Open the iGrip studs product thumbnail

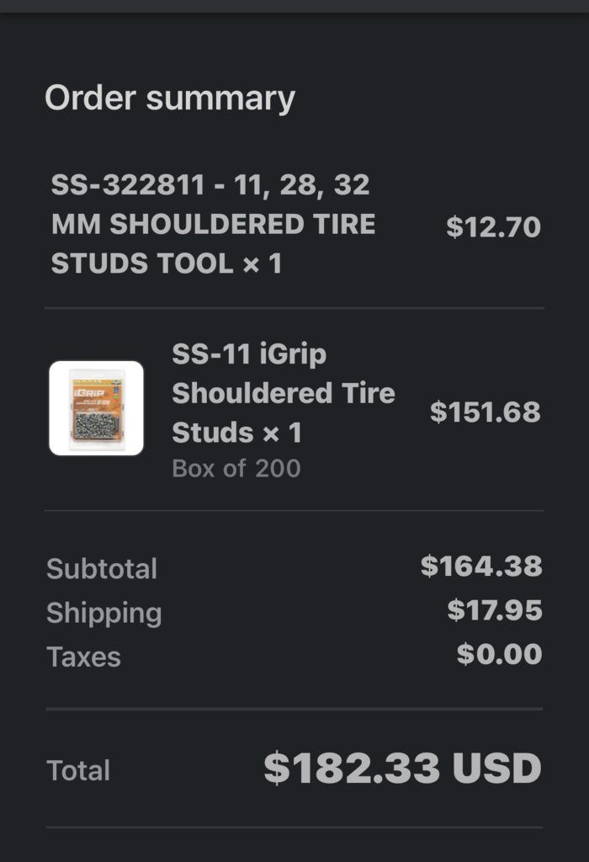(96, 408)
